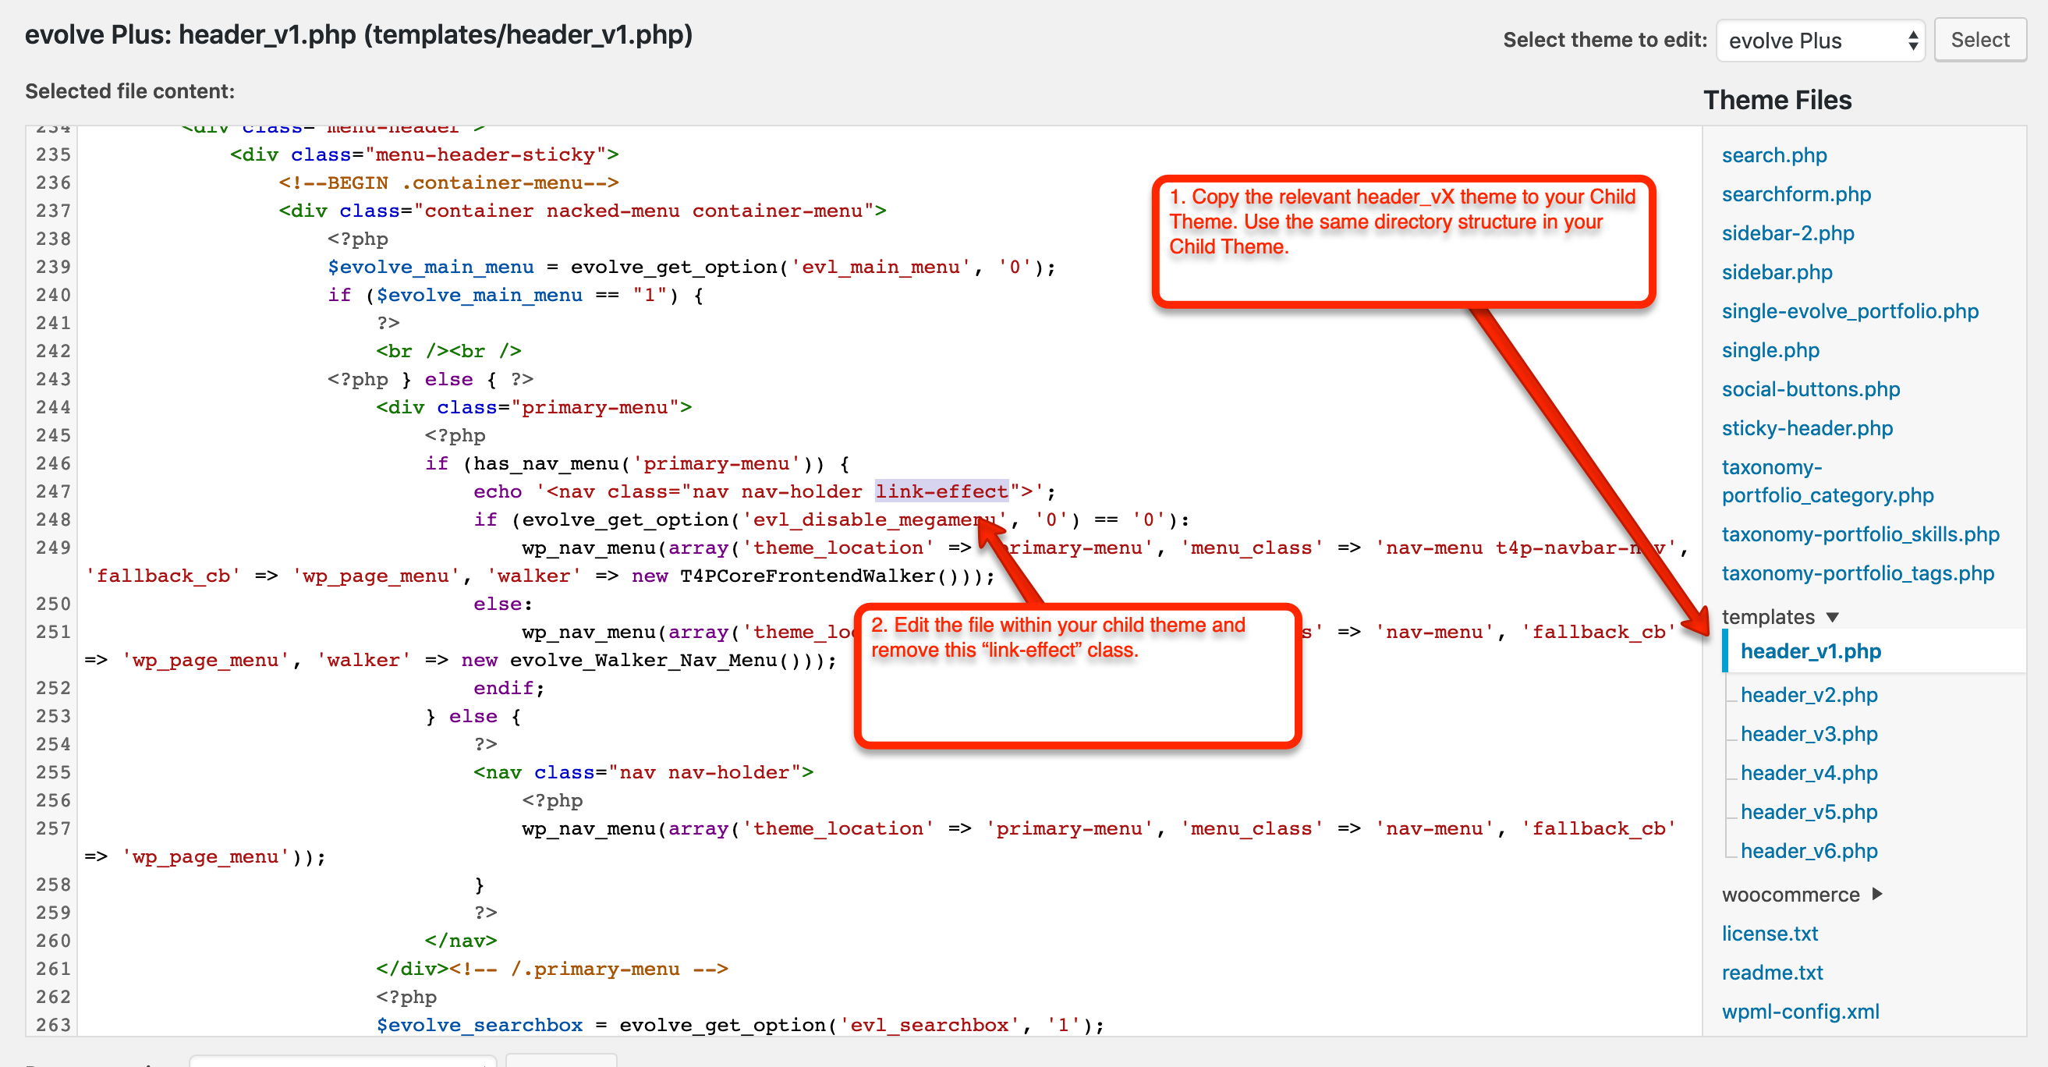Open sidebar.php file
Viewport: 2048px width, 1067px height.
(1776, 272)
